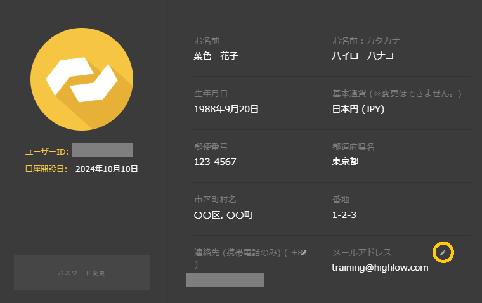This screenshot has height=303, width=482.
Task: Open the パスワード変更 password change button
Action: click(x=82, y=273)
